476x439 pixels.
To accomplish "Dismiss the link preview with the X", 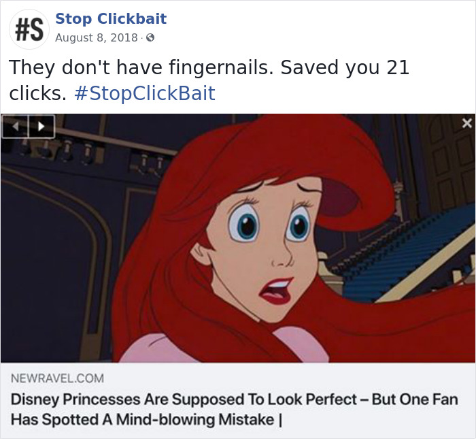I will point(466,123).
